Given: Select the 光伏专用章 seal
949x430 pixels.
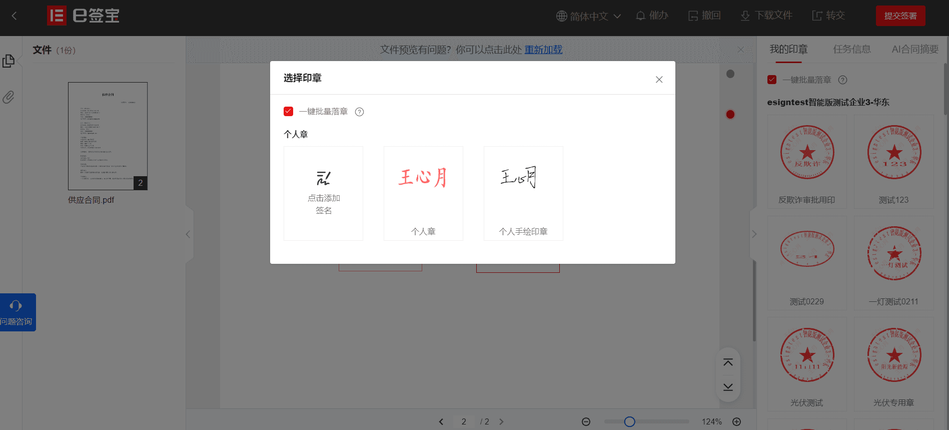Looking at the screenshot, I should coord(893,364).
